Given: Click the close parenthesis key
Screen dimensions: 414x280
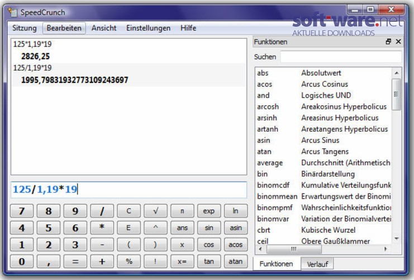Looking at the screenshot, I should (x=155, y=245).
